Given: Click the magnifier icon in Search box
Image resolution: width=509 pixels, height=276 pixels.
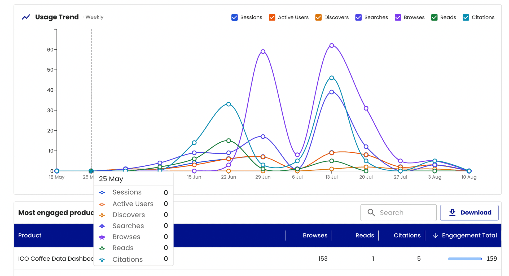Looking at the screenshot, I should [x=371, y=212].
